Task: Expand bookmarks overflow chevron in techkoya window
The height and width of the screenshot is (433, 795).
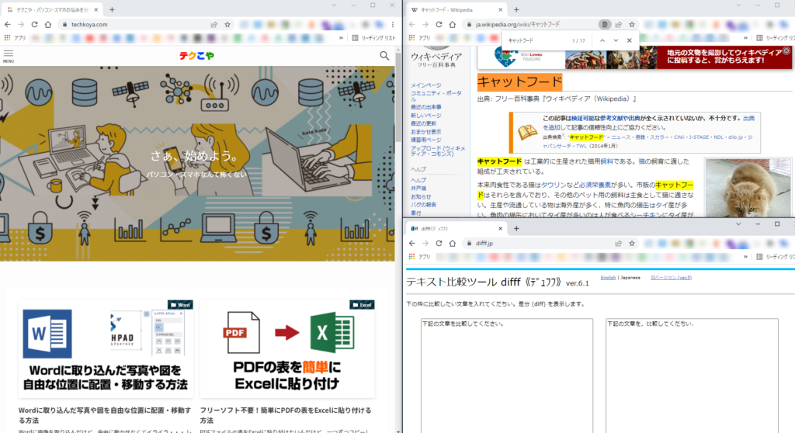Action: click(x=341, y=38)
